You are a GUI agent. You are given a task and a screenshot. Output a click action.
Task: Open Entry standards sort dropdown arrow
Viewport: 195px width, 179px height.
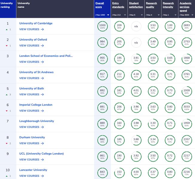click(125, 15)
